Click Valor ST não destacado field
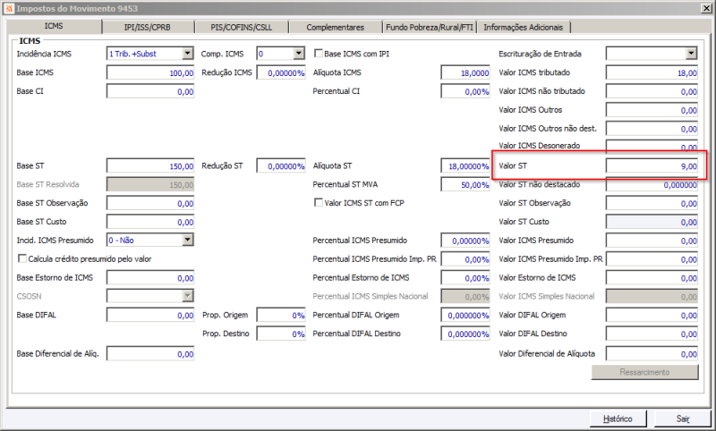This screenshot has width=716, height=431. click(x=652, y=185)
